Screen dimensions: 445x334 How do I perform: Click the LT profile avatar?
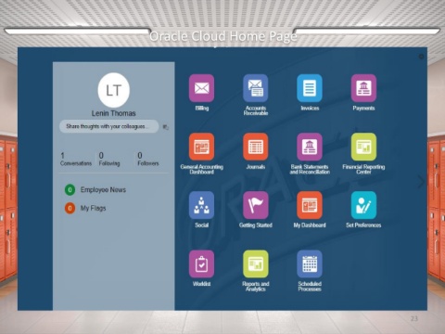click(114, 90)
